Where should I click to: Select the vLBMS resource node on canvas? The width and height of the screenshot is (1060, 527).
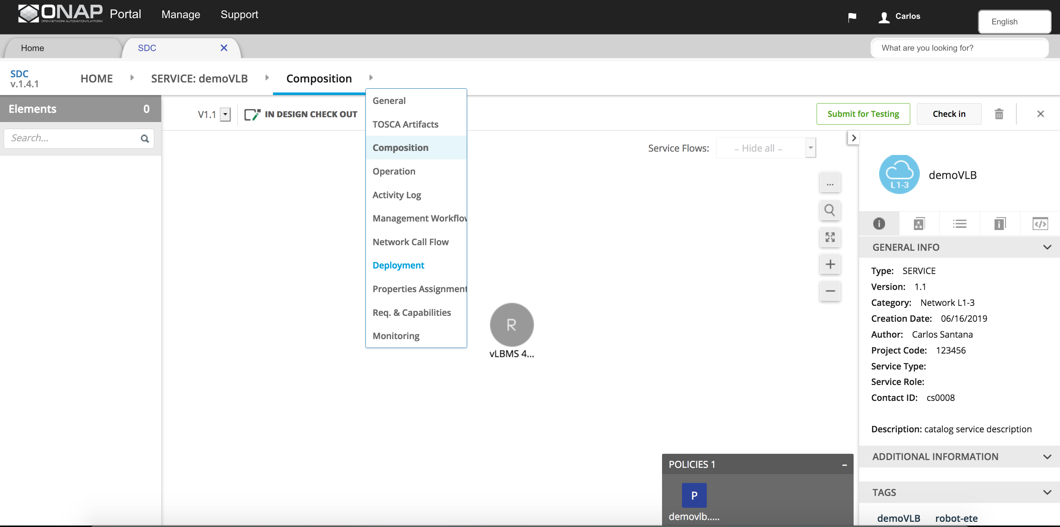[x=512, y=325]
